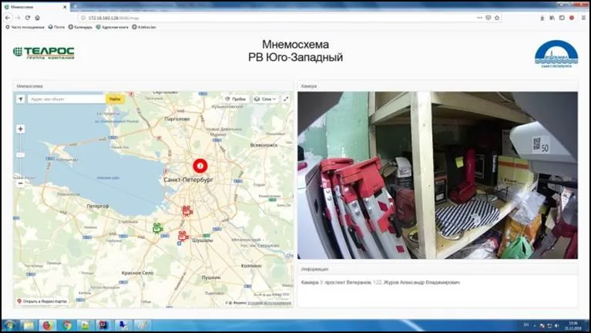Open the page actions three-dots menu
The width and height of the screenshot is (591, 333).
point(479,18)
